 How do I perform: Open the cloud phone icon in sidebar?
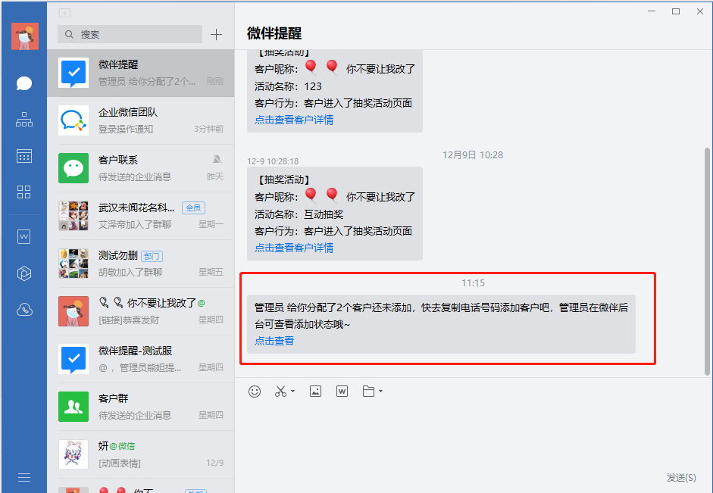tap(24, 310)
